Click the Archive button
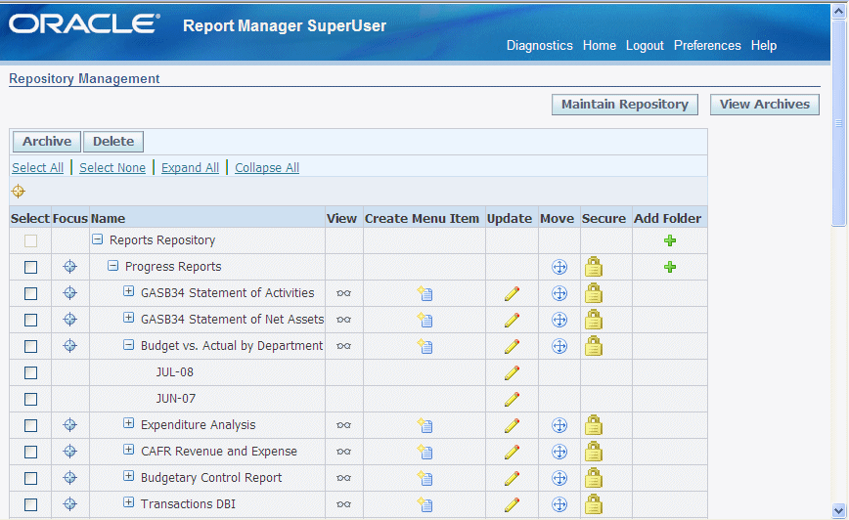 47,141
